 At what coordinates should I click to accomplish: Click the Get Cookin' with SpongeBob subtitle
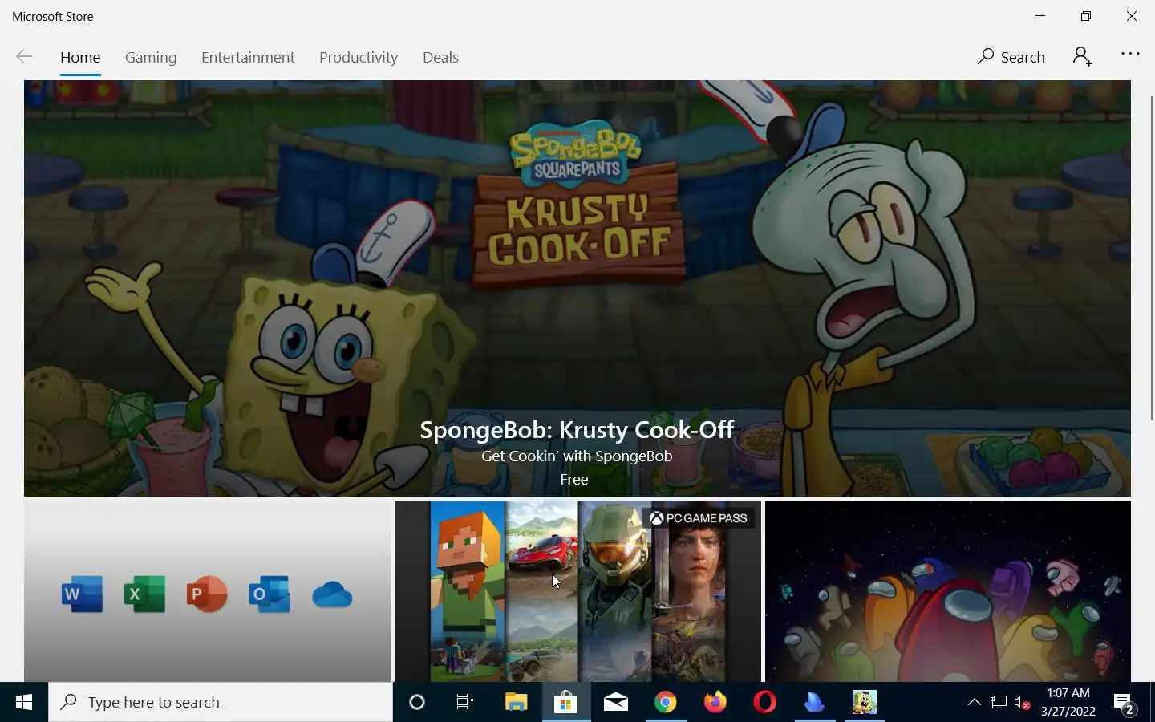577,456
